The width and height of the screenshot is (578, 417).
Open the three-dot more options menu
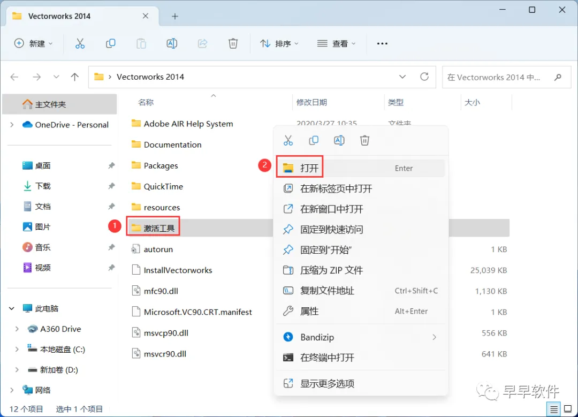[382, 43]
